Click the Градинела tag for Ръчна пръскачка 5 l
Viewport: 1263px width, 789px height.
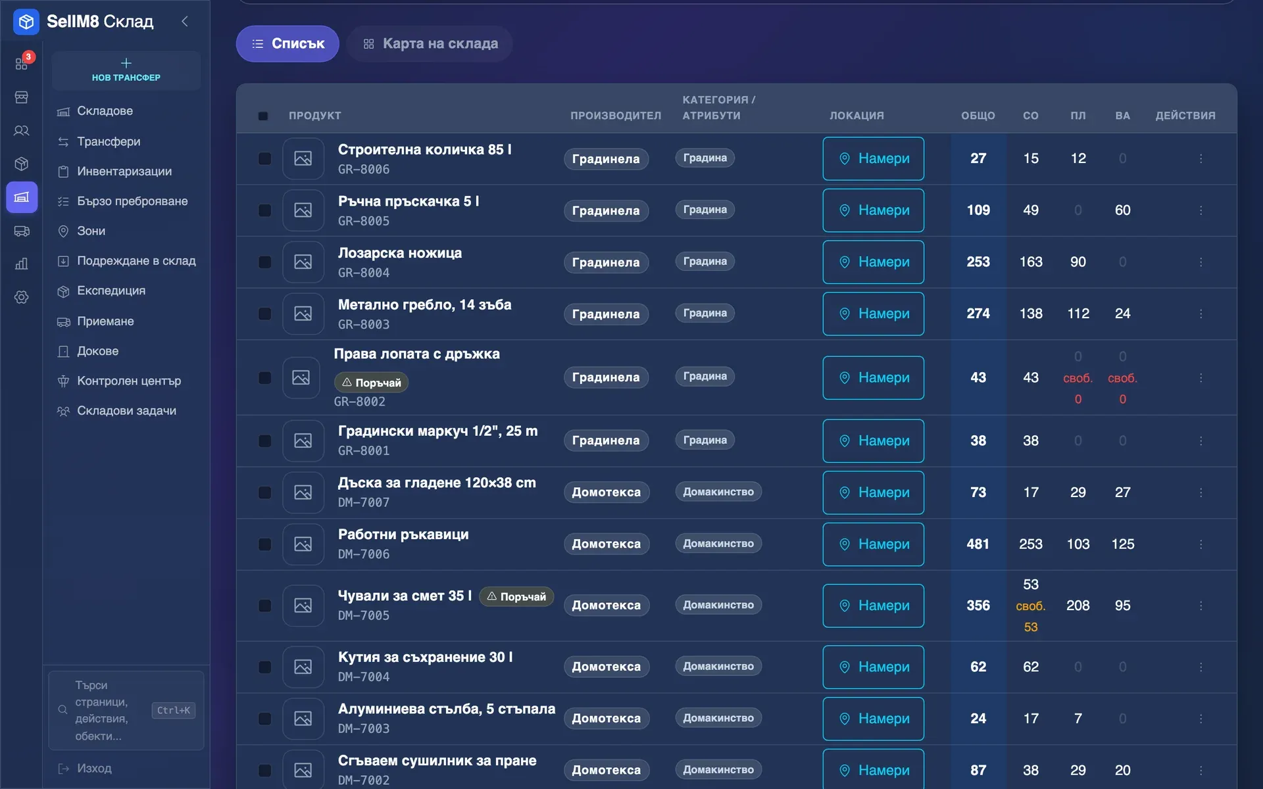pos(606,210)
